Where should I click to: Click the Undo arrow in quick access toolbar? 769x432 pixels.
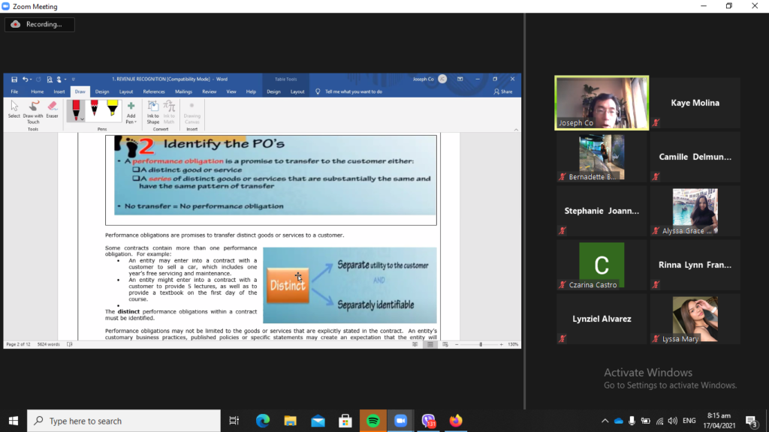[x=25, y=79]
